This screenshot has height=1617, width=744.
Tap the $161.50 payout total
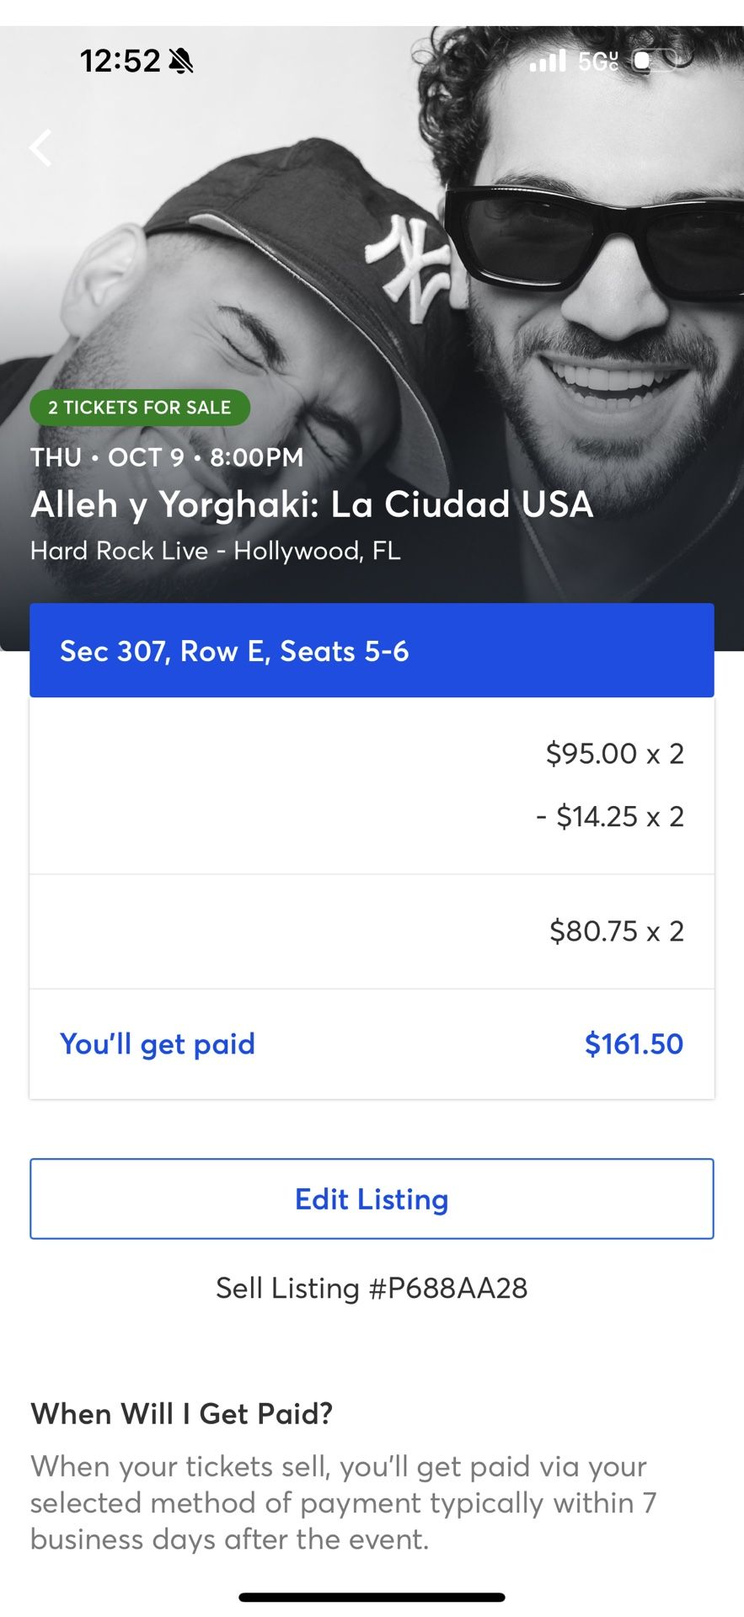coord(634,1044)
